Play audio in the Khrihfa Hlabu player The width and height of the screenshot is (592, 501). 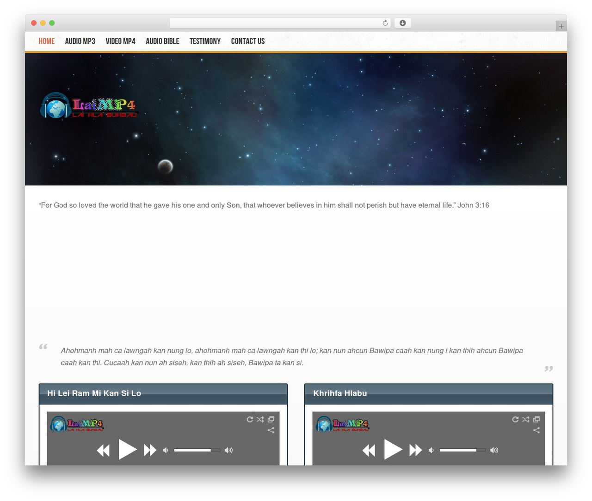393,449
